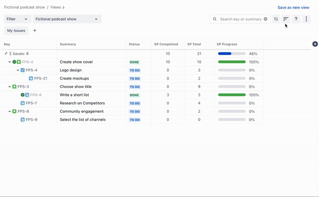The width and height of the screenshot is (319, 197).
Task: Collapse the FPS-3 row
Action: pos(10,86)
